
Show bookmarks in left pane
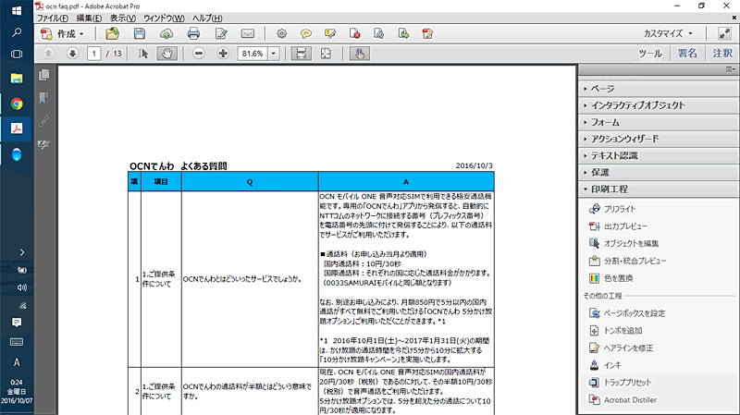coord(43,98)
